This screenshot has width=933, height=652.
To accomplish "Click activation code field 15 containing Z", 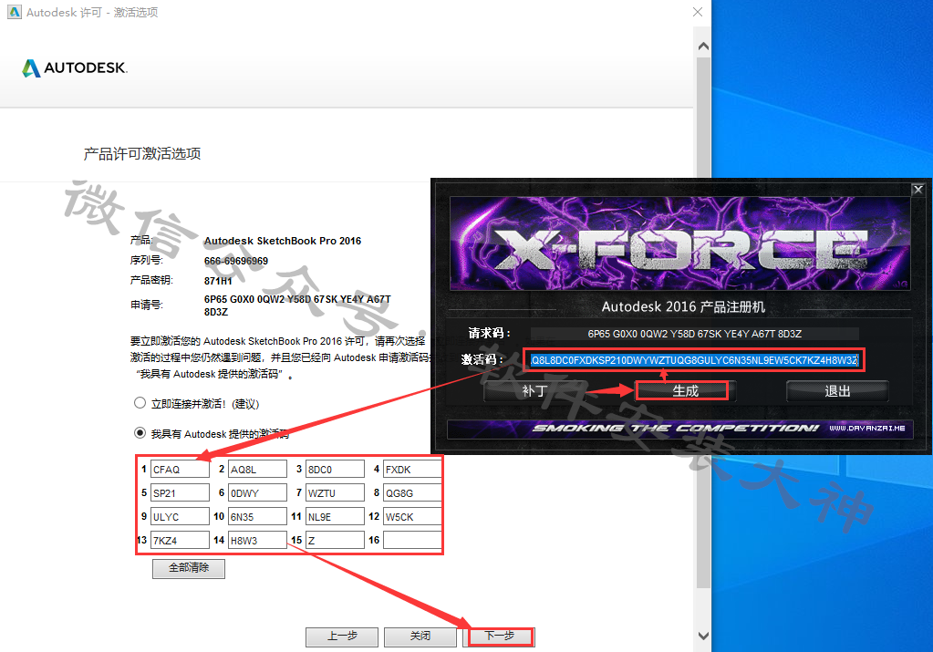I will pos(335,541).
